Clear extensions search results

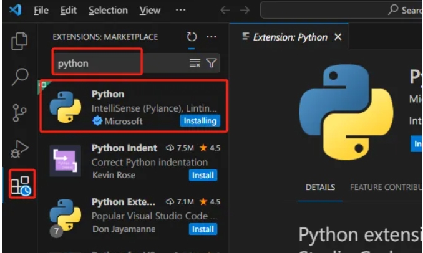(x=195, y=63)
